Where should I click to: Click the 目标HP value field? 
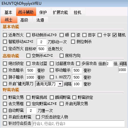[42, 49]
